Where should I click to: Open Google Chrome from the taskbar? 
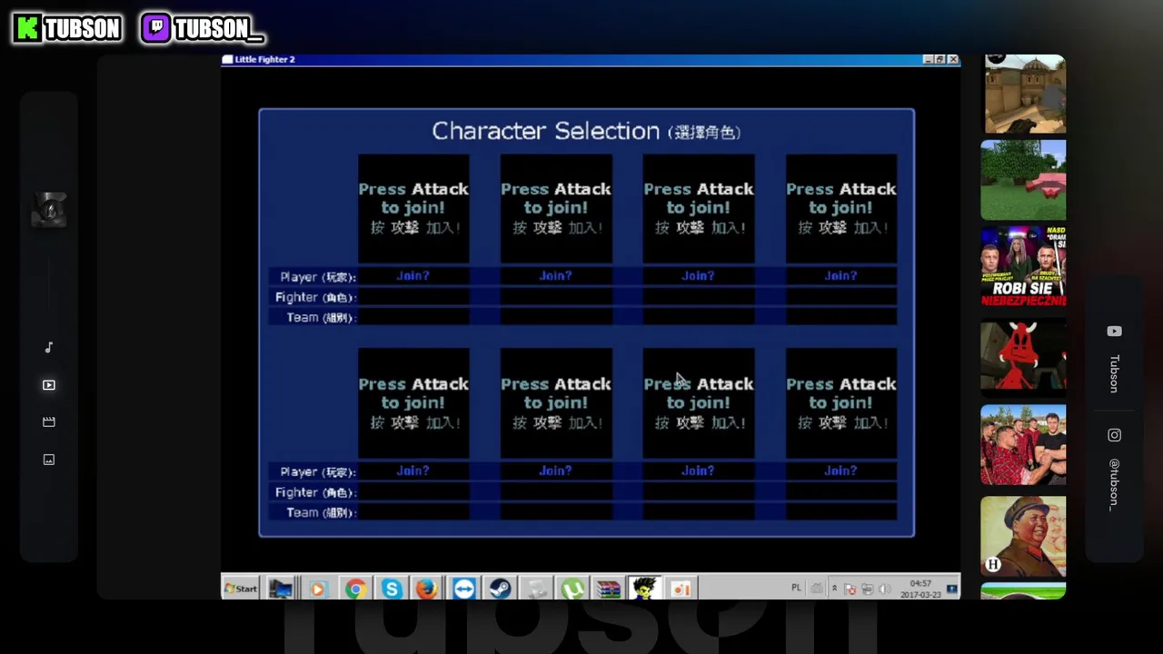[354, 590]
